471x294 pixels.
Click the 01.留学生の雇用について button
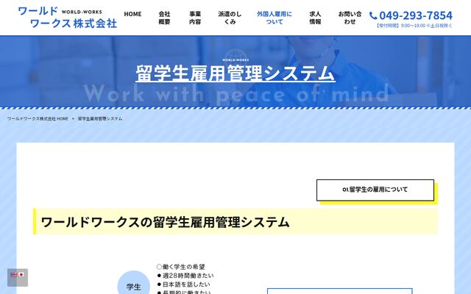[375, 190]
